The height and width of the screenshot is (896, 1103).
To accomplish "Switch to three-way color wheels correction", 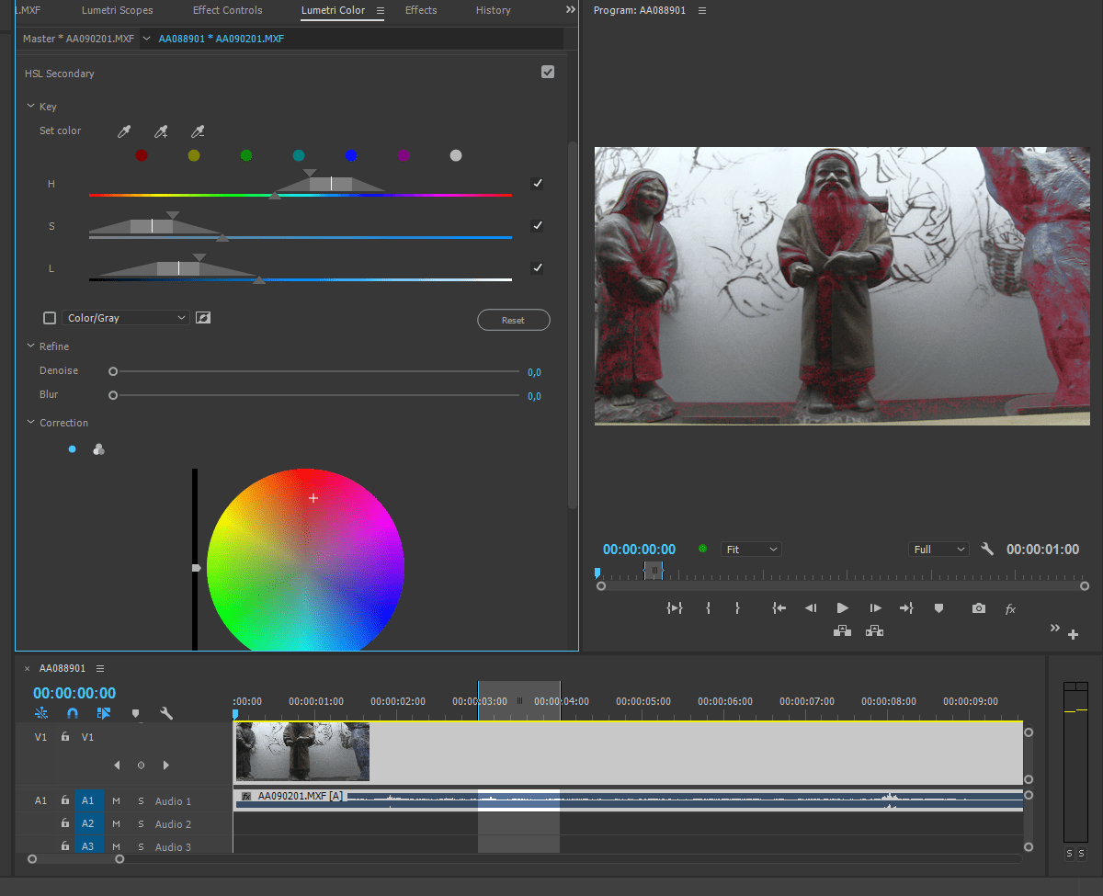I will point(98,449).
